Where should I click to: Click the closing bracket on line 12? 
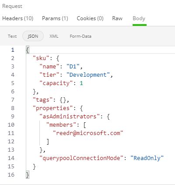pos(48,142)
